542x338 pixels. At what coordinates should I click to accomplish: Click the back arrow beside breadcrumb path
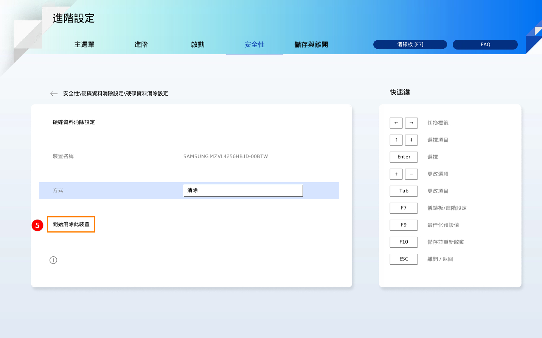pyautogui.click(x=54, y=94)
